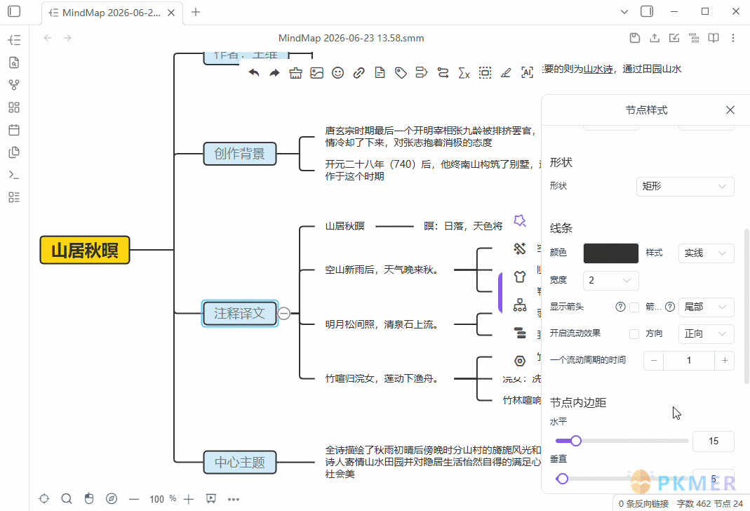The height and width of the screenshot is (511, 750).
Task: Add an outer frame around nodes
Action: pyautogui.click(x=485, y=73)
